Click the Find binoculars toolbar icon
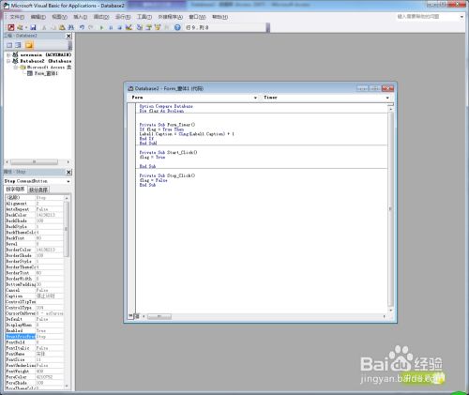The height and width of the screenshot is (395, 469). pos(71,27)
